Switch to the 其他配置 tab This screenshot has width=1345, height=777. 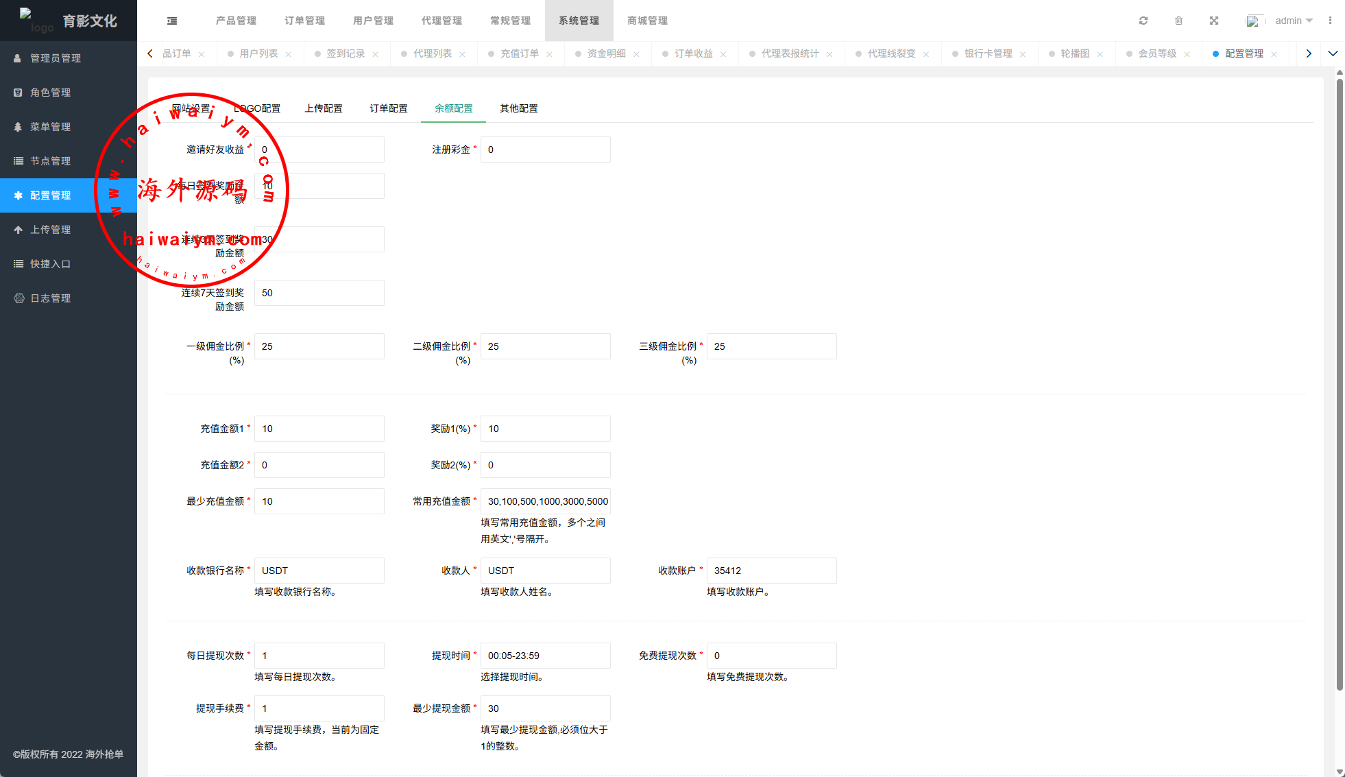[519, 108]
